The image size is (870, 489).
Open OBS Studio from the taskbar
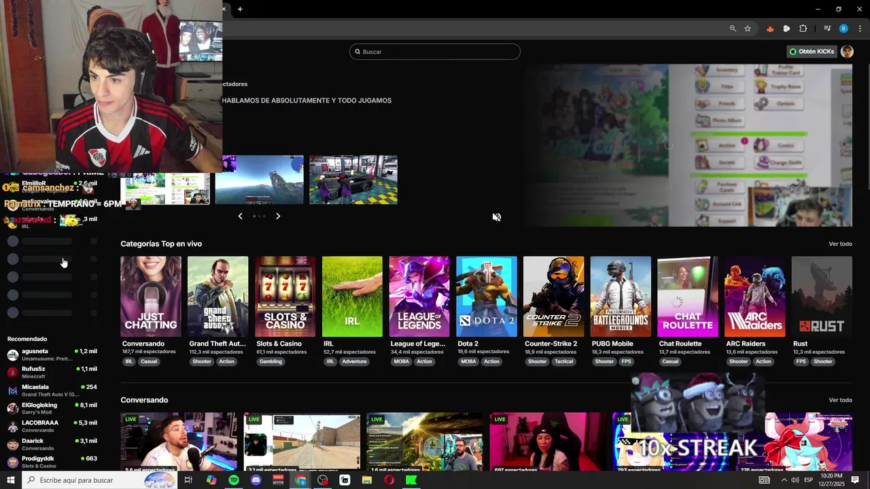323,480
